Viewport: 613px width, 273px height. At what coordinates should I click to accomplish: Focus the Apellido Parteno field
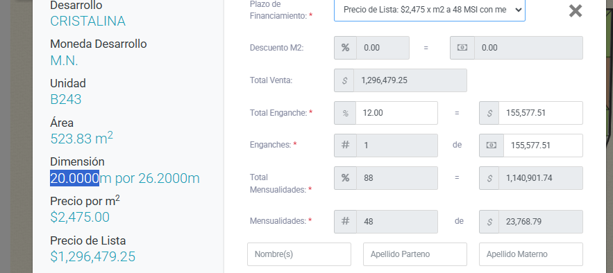pyautogui.click(x=414, y=254)
